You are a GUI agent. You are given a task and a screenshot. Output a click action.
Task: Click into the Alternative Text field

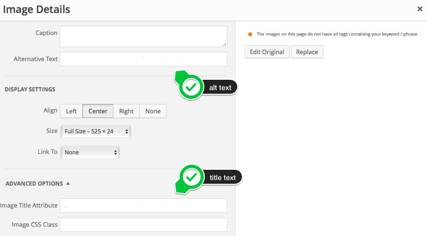pos(143,59)
